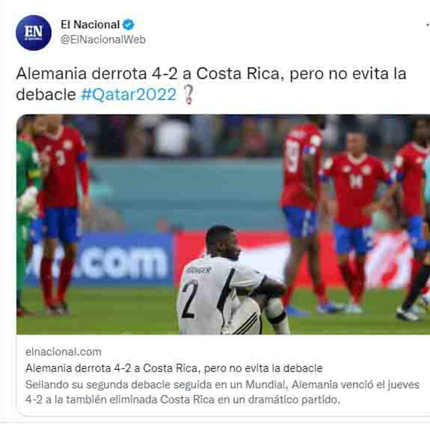Click the RÜDIGER name on the jersey

[x=198, y=270]
